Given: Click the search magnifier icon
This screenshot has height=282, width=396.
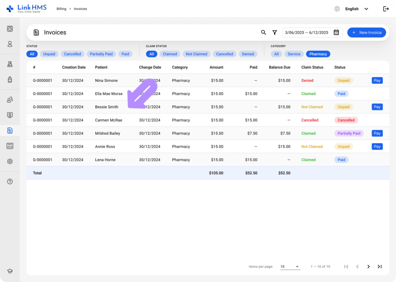Looking at the screenshot, I should tap(263, 33).
